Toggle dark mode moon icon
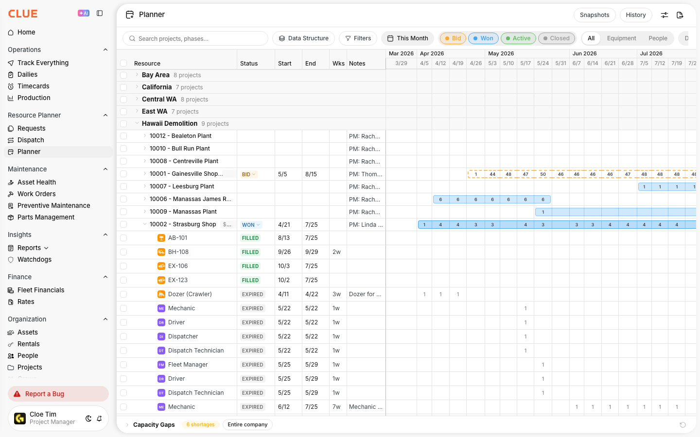Image resolution: width=700 pixels, height=437 pixels. tap(88, 419)
